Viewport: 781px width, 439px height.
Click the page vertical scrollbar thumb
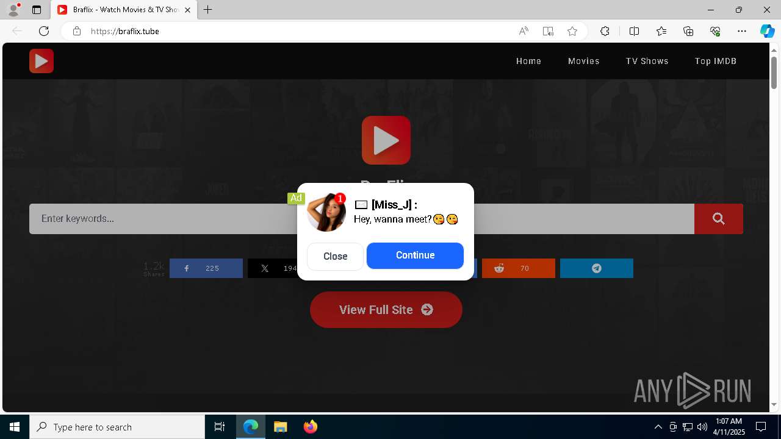(774, 72)
